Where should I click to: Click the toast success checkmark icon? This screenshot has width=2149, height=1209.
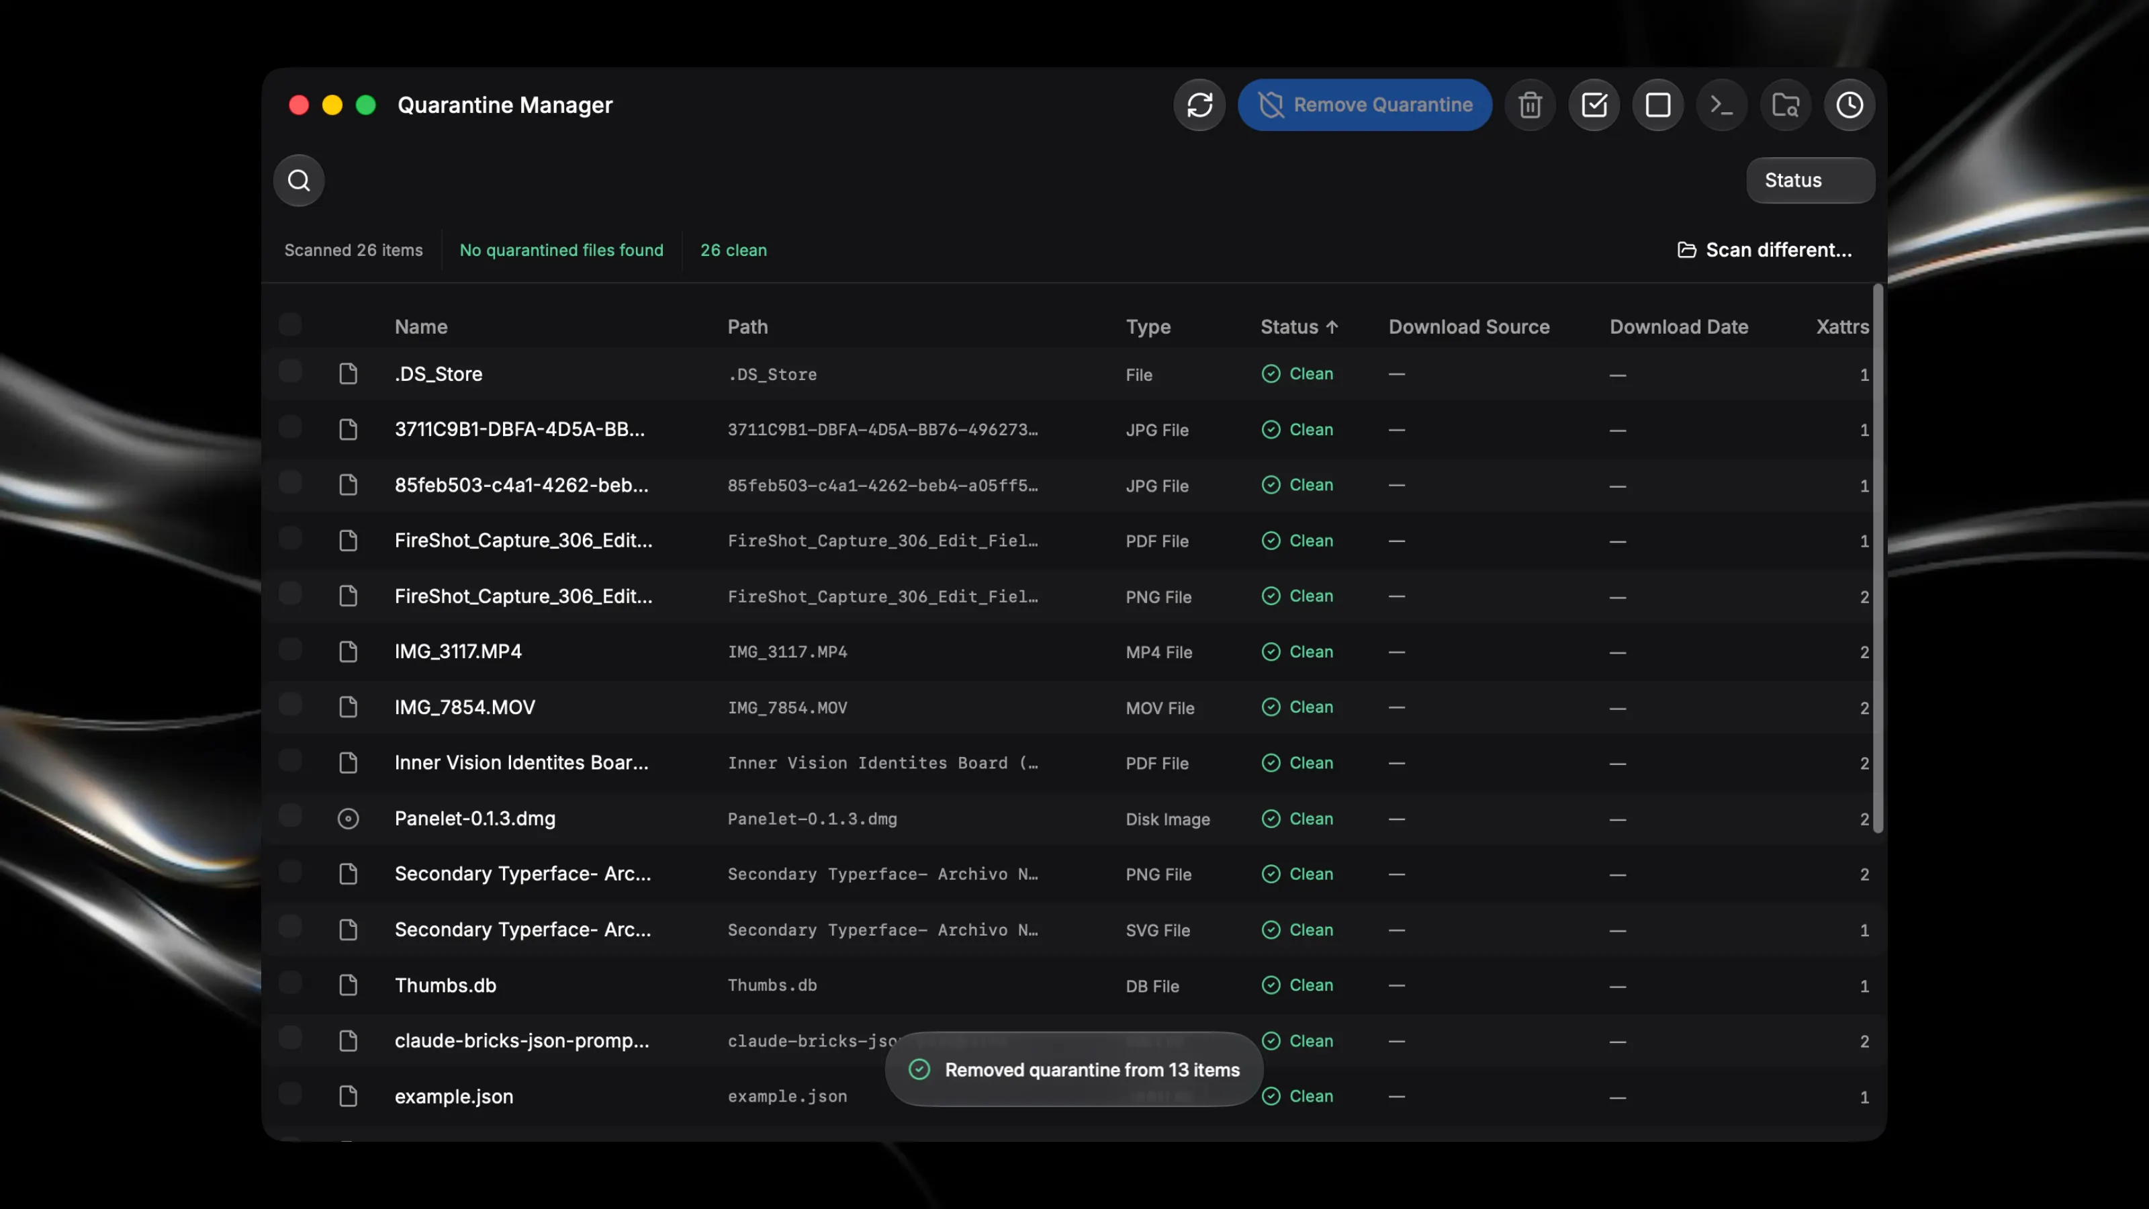(919, 1070)
